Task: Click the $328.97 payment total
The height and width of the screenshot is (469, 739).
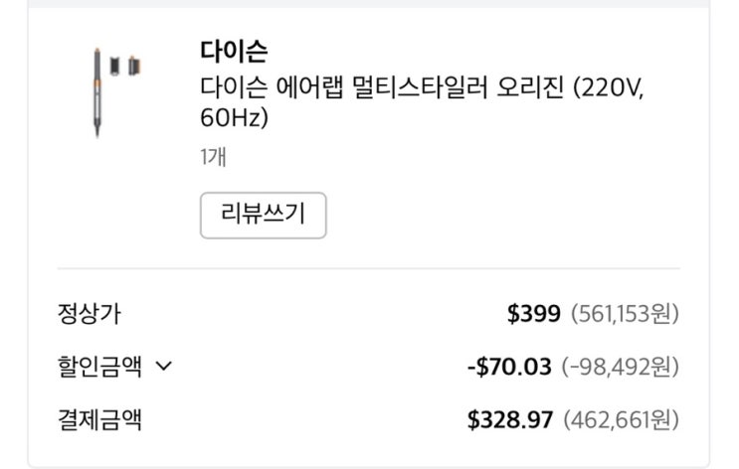Action: pos(509,419)
